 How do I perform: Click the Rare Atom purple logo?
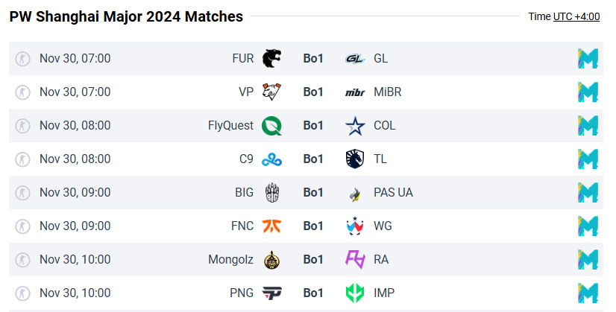pyautogui.click(x=354, y=259)
